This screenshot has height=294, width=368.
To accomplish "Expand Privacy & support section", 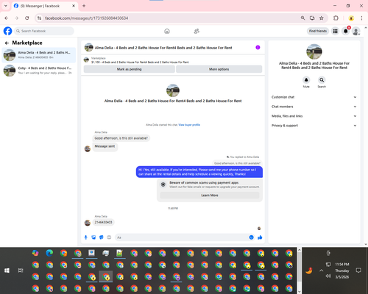I will point(314,126).
